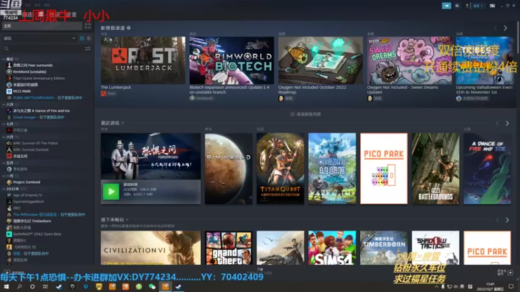This screenshot has width=520, height=292.
Task: Click the Age of Empires IV icon
Action: tap(9, 195)
